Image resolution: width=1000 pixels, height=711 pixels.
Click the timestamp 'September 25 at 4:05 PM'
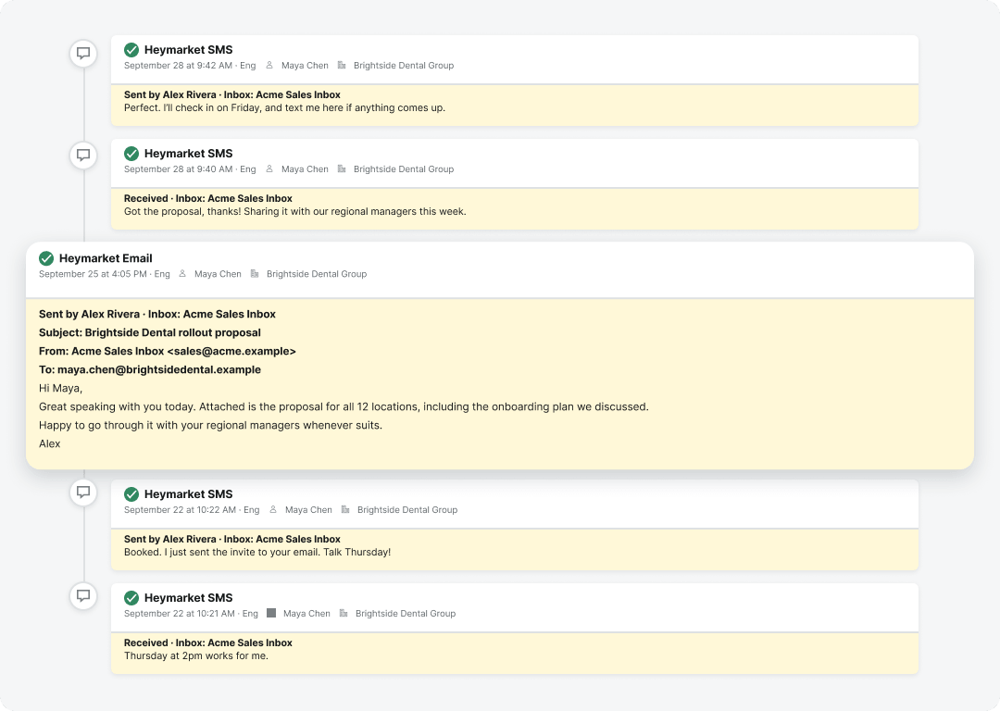point(94,273)
